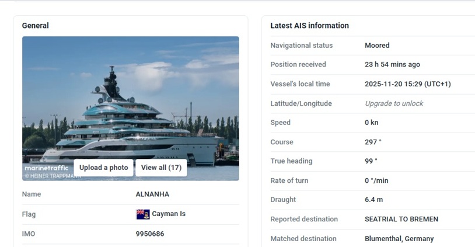Click the Moored navigational status value
Image resolution: width=475 pixels, height=247 pixels.
coord(377,45)
